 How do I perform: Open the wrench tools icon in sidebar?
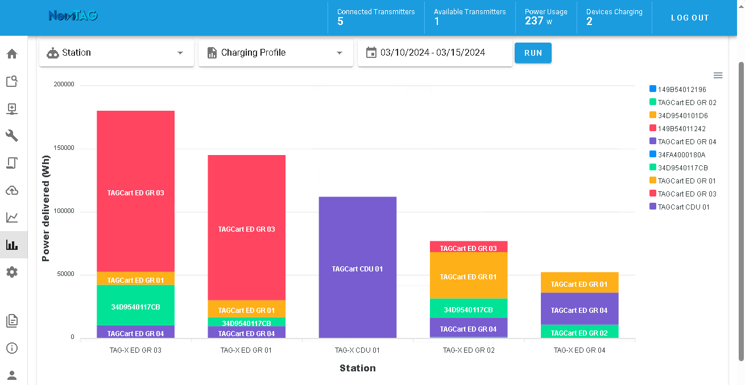tap(12, 136)
